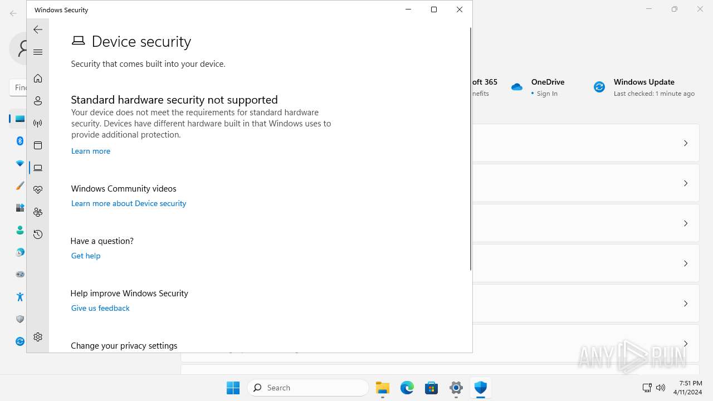Open Windows Security settings gear in sidebar
713x401 pixels.
click(38, 337)
